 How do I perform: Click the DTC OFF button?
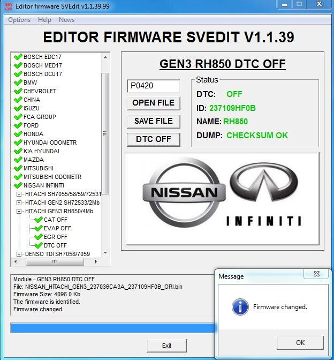point(154,139)
